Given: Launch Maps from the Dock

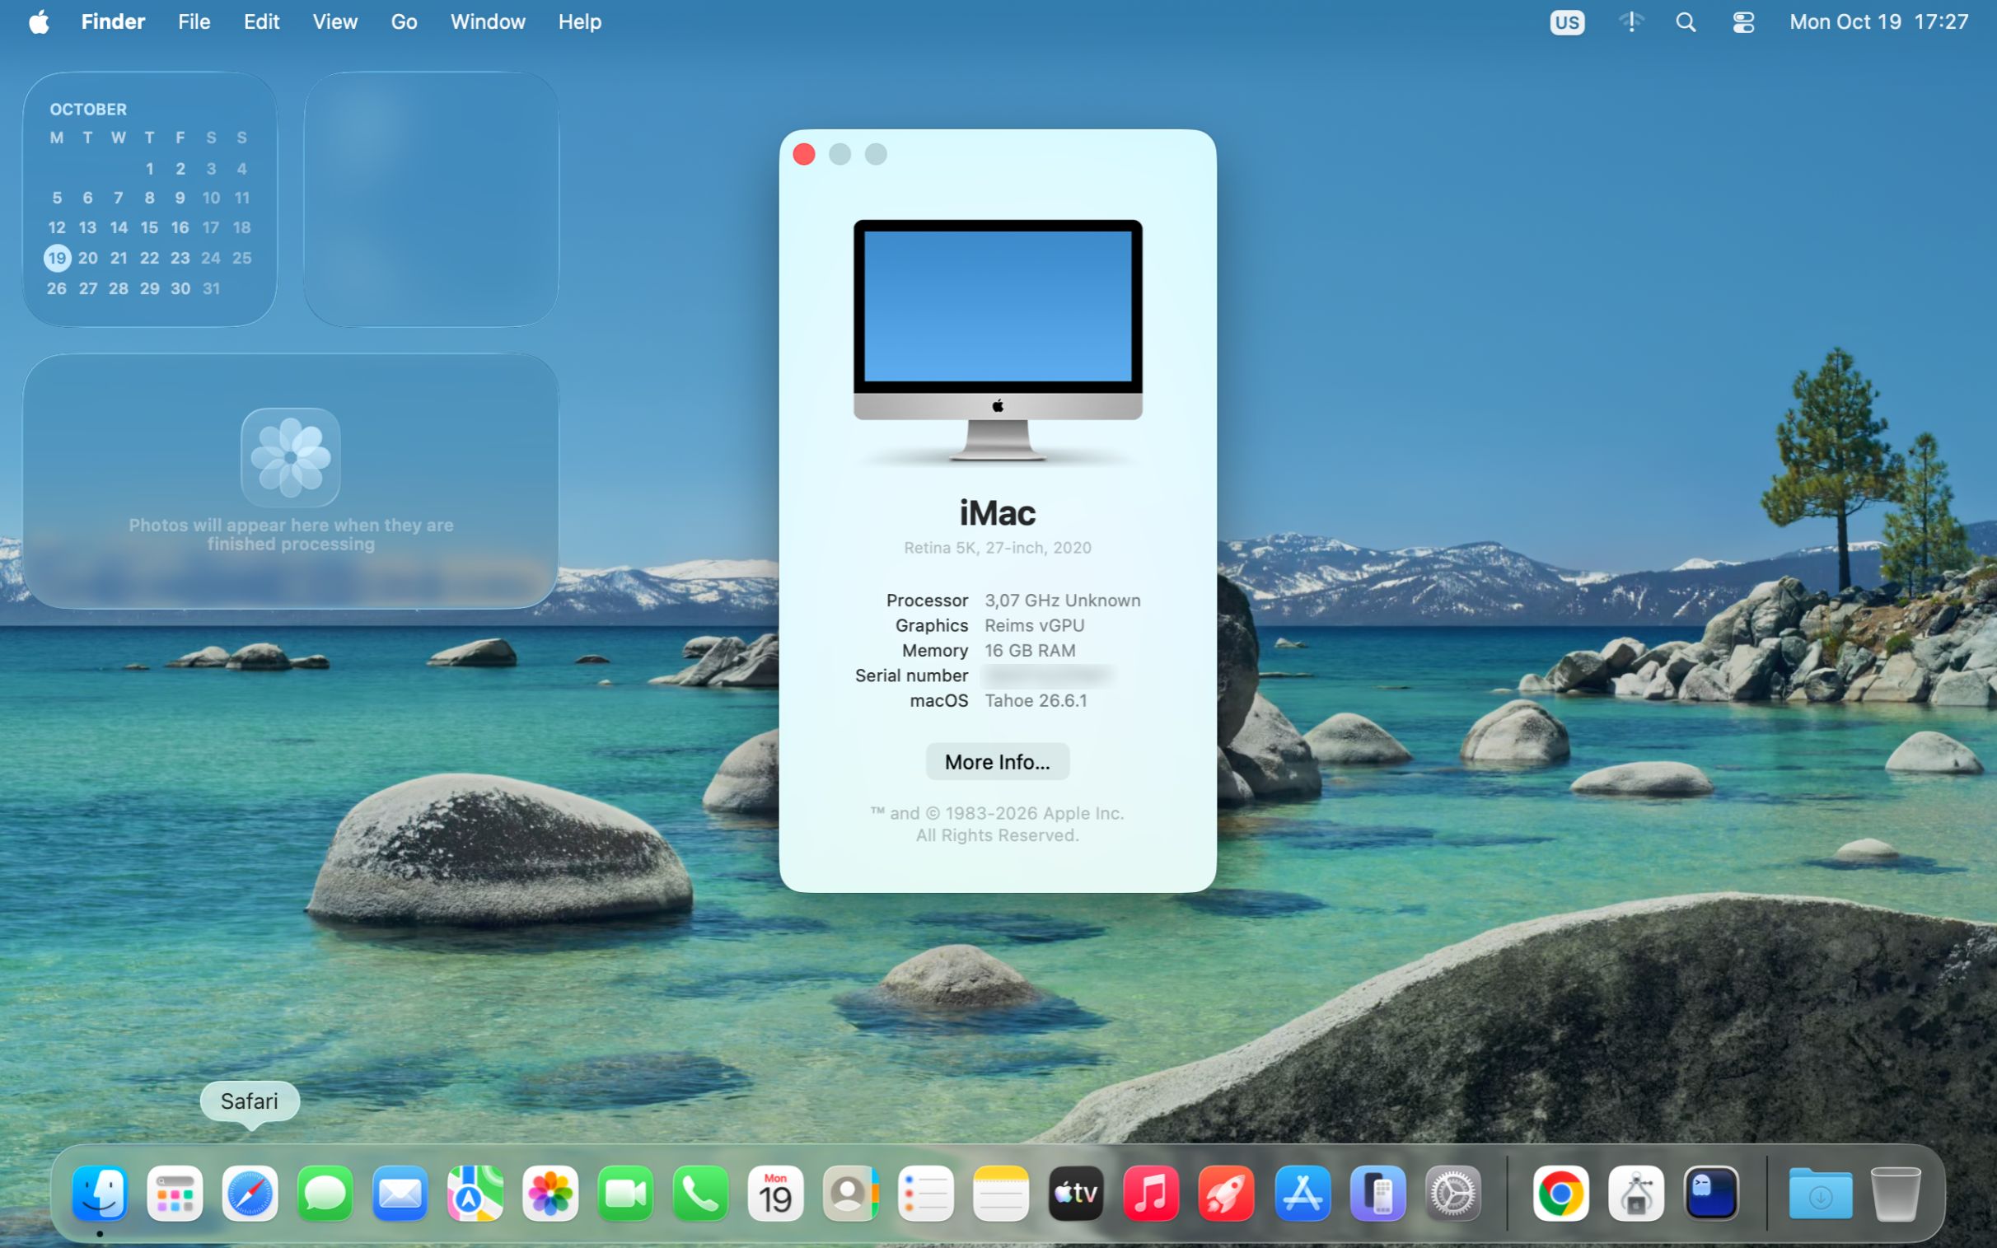Looking at the screenshot, I should pos(475,1193).
